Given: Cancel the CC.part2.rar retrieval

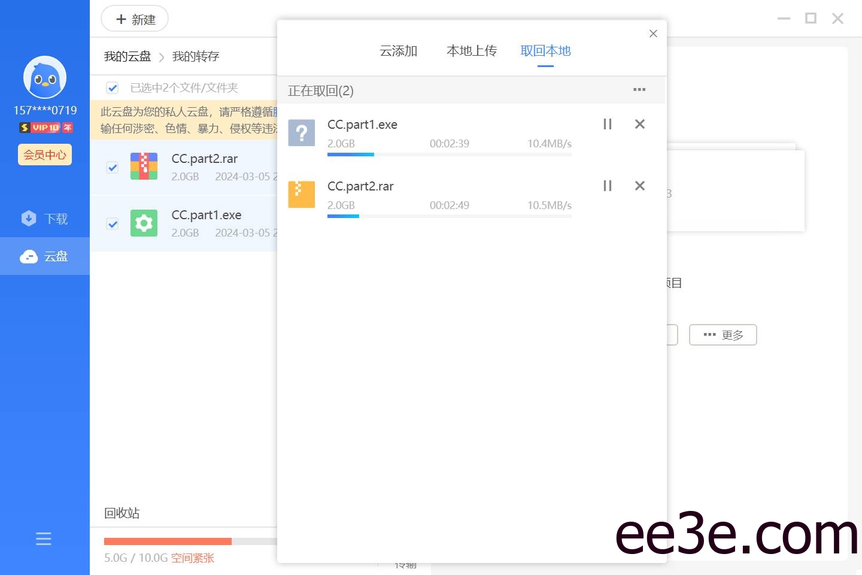Looking at the screenshot, I should 639,186.
